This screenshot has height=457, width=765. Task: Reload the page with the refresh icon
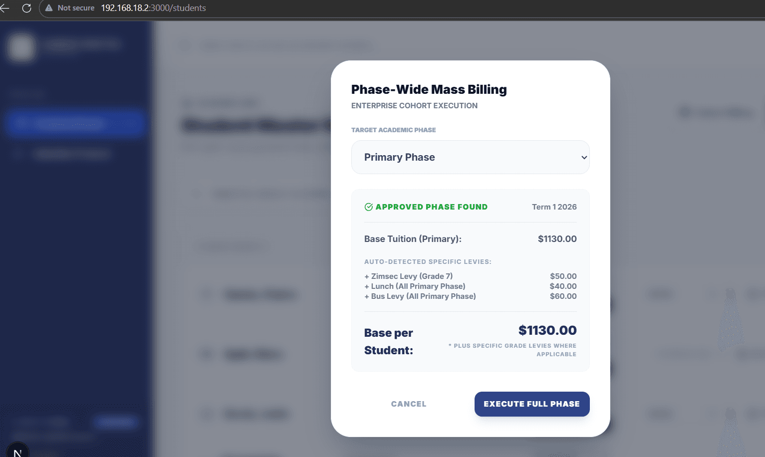tap(27, 8)
